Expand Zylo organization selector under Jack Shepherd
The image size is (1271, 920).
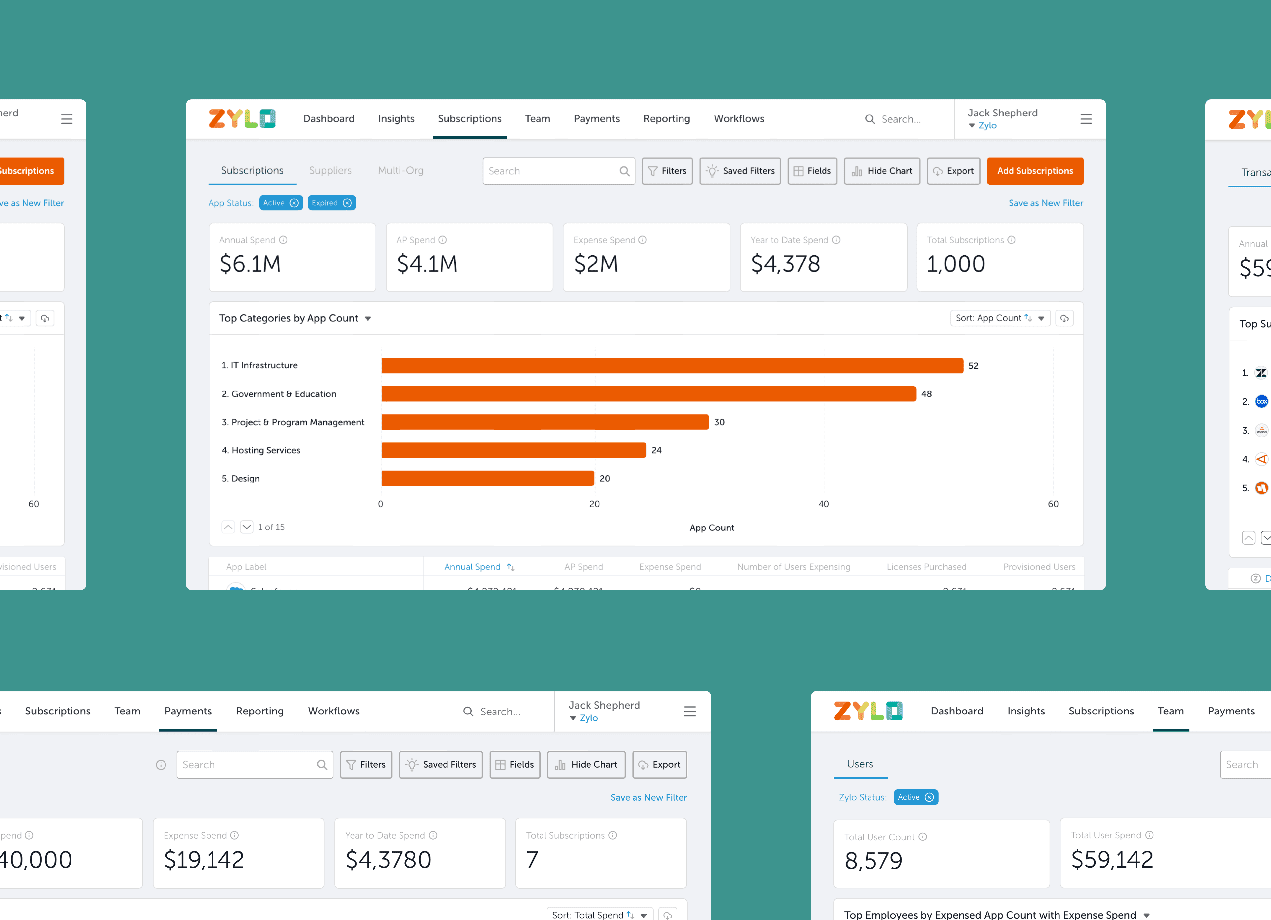[982, 125]
